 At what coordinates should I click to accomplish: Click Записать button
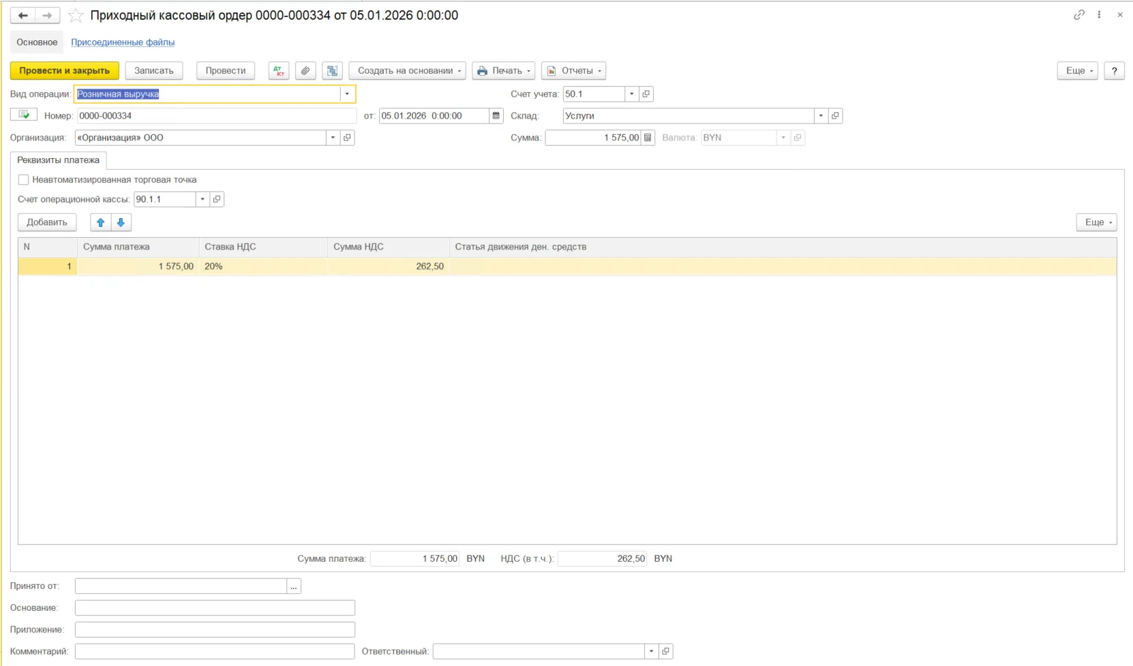tap(154, 70)
